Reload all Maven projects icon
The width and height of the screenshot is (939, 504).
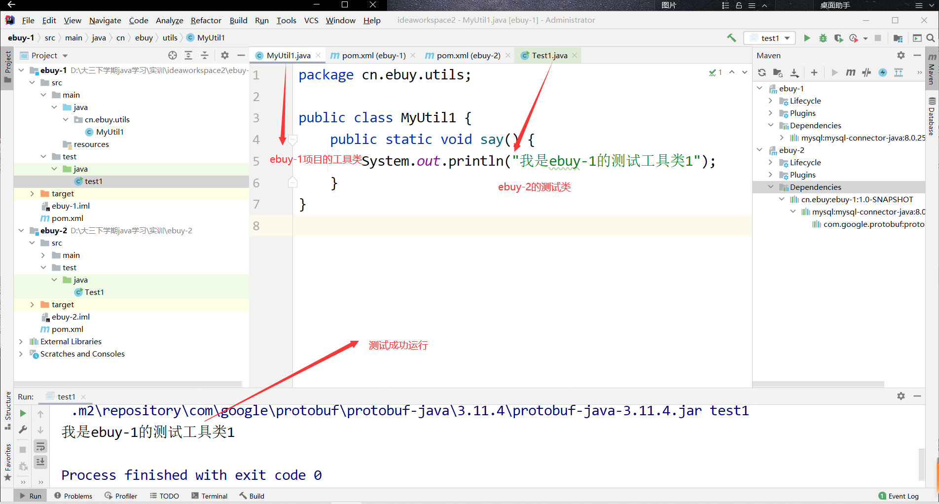click(762, 72)
